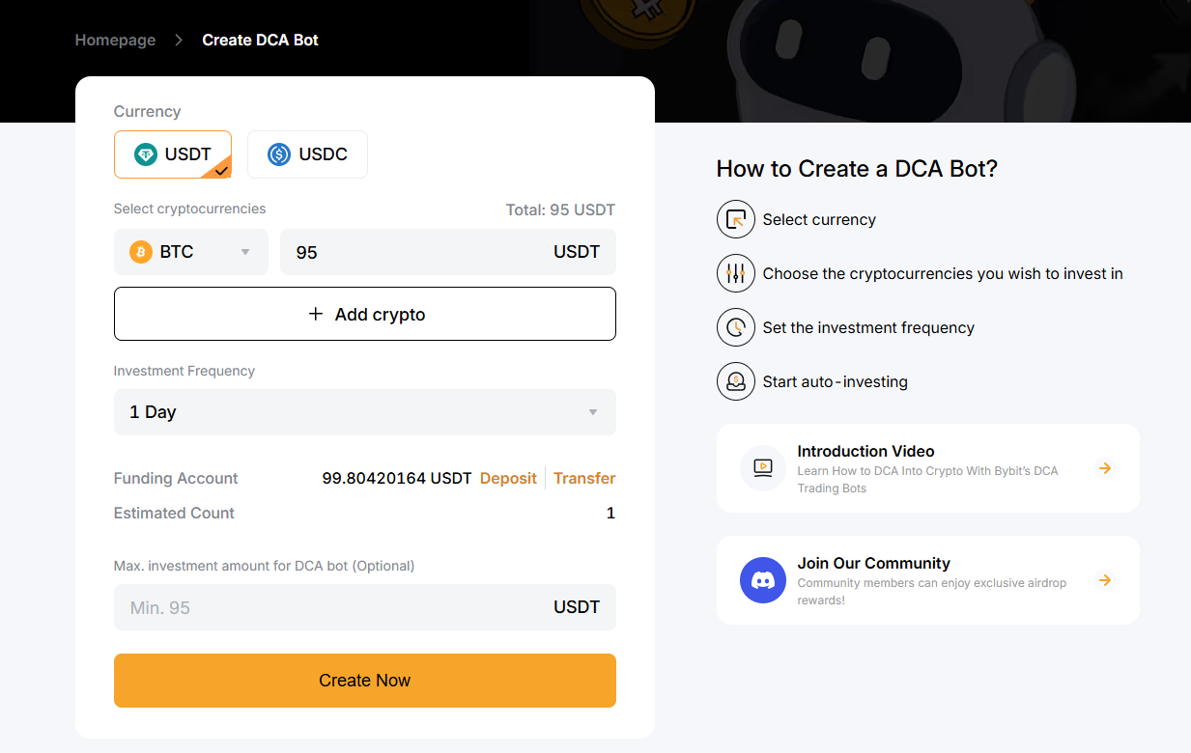This screenshot has height=753, width=1191.
Task: Click the investment frequency clock icon
Action: (735, 327)
